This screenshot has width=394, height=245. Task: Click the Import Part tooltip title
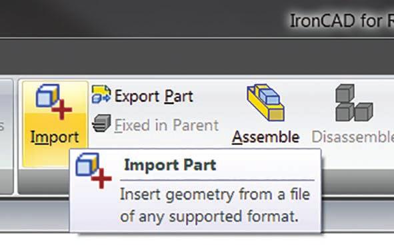tap(170, 165)
